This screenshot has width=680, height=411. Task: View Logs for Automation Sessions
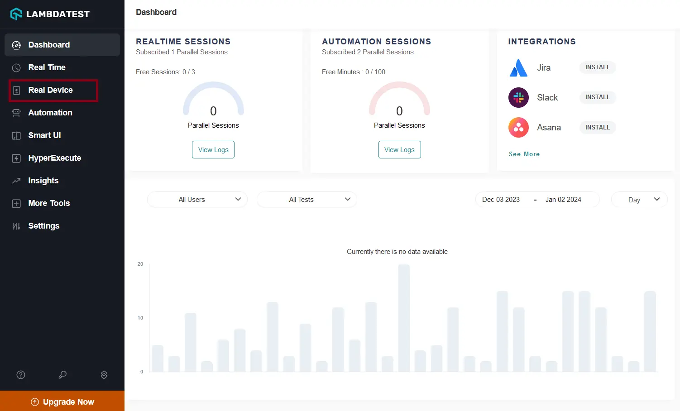(400, 150)
